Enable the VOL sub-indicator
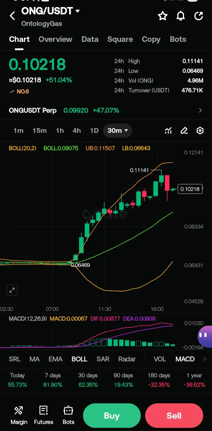The image size is (212, 431). (x=160, y=359)
